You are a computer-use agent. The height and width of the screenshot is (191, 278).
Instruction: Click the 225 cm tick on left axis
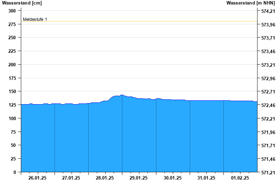12,51
